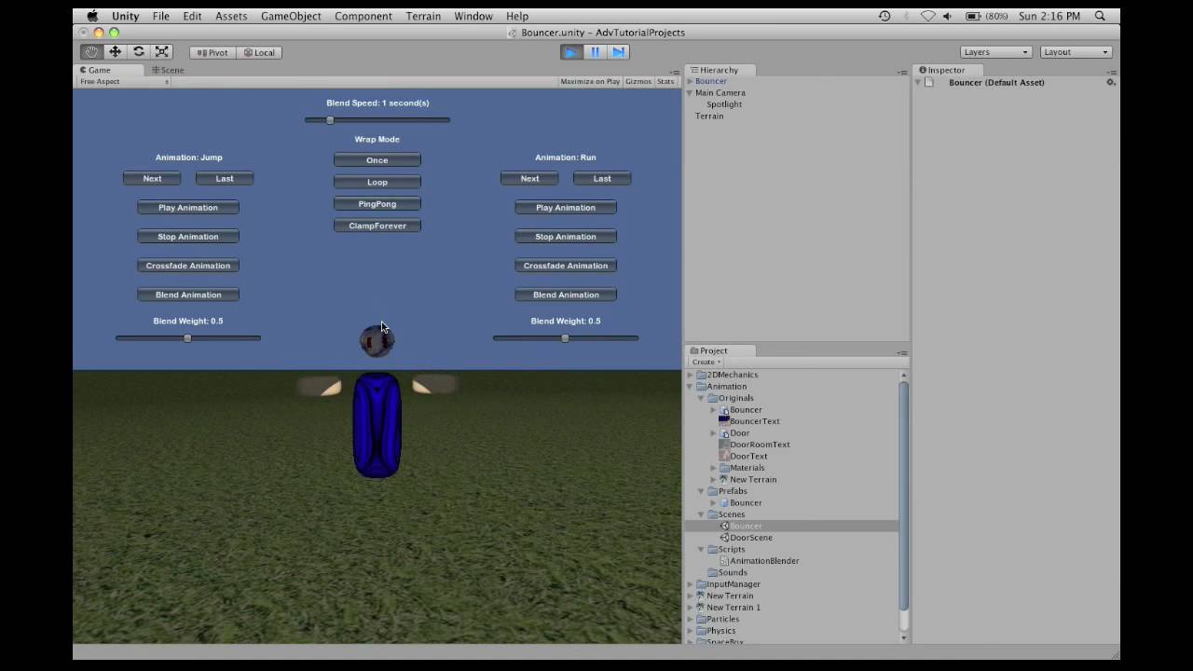Select the Terrain object in Hierarchy
The image size is (1193, 671).
tap(709, 116)
